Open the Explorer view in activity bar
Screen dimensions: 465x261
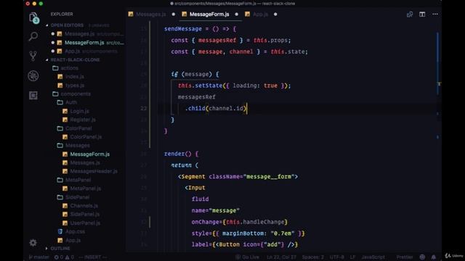(33, 17)
